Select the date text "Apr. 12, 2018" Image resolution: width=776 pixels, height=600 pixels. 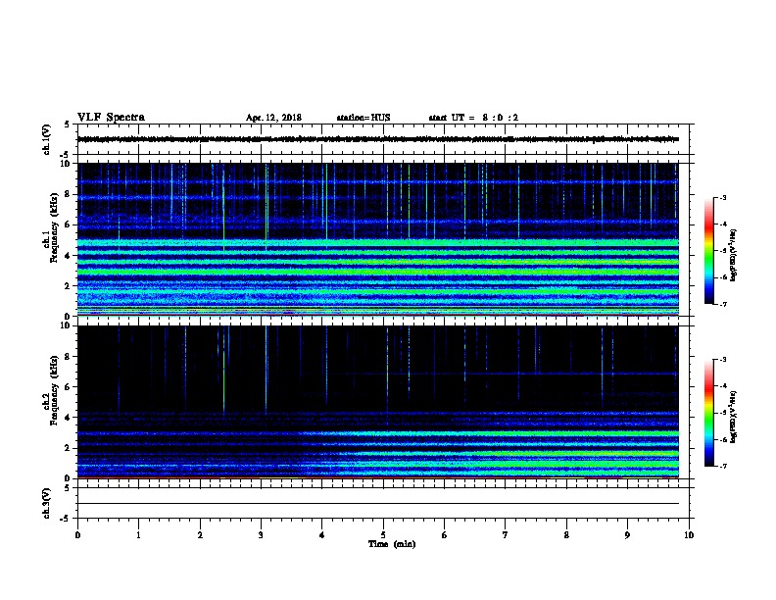[x=273, y=118]
